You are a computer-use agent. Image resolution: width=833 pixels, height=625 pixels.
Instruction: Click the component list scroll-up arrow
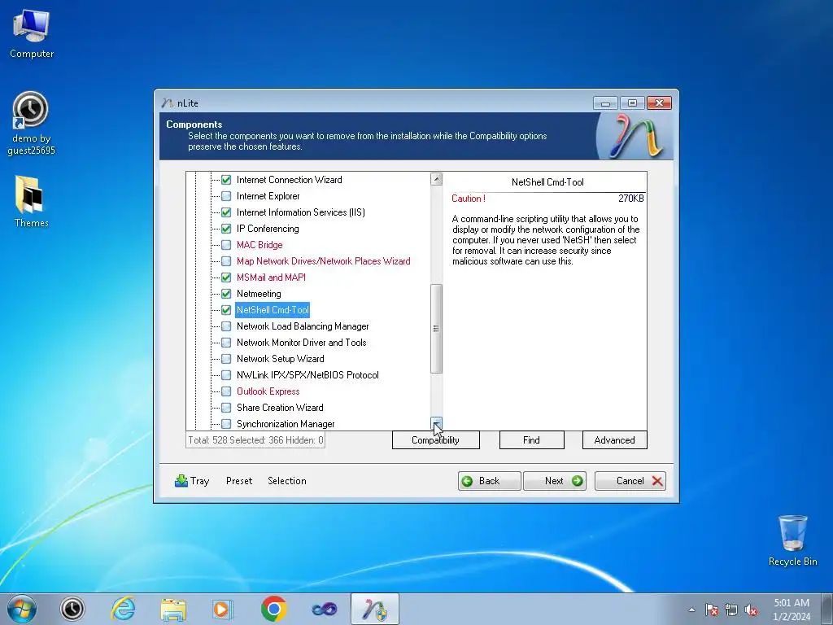coord(436,179)
